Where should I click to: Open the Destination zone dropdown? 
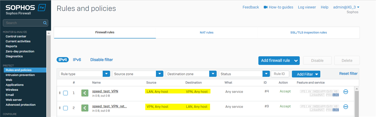(x=191, y=74)
